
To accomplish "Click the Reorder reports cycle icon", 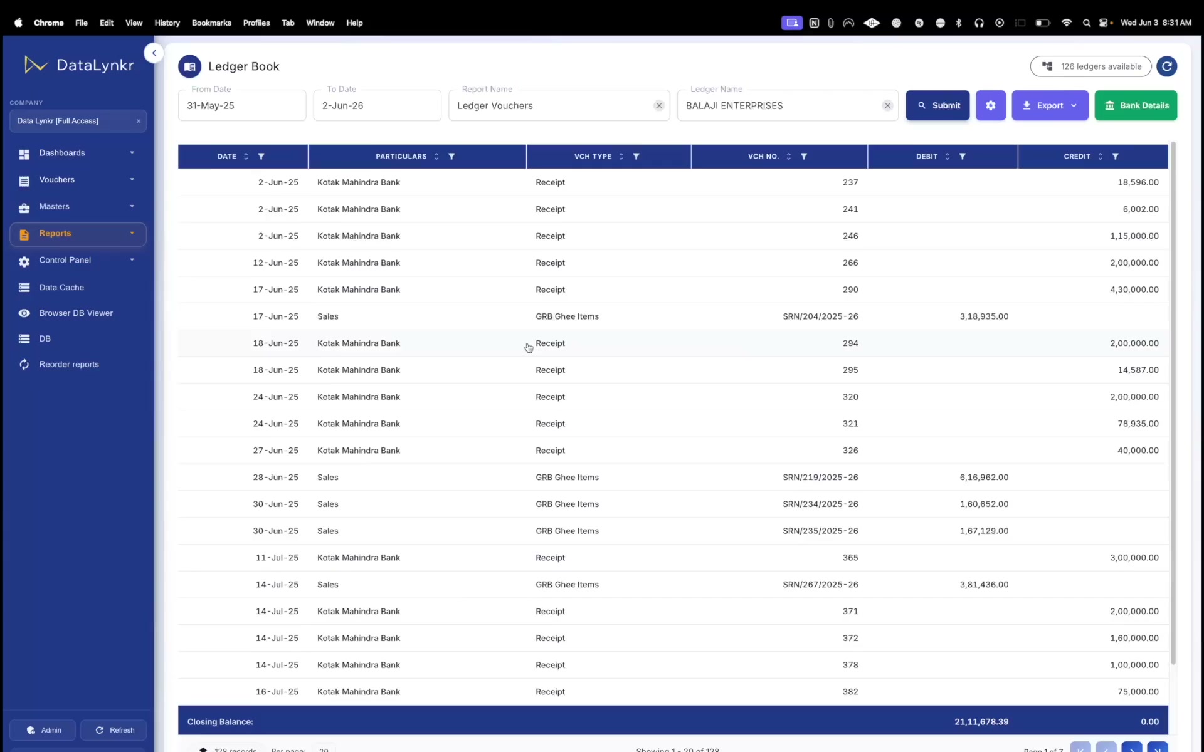I will click(x=24, y=365).
